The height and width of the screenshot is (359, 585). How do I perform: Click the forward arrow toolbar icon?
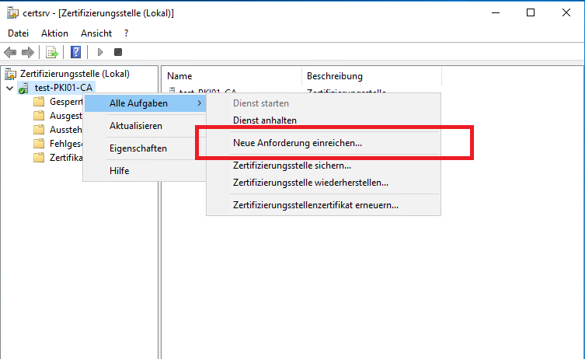[x=27, y=52]
